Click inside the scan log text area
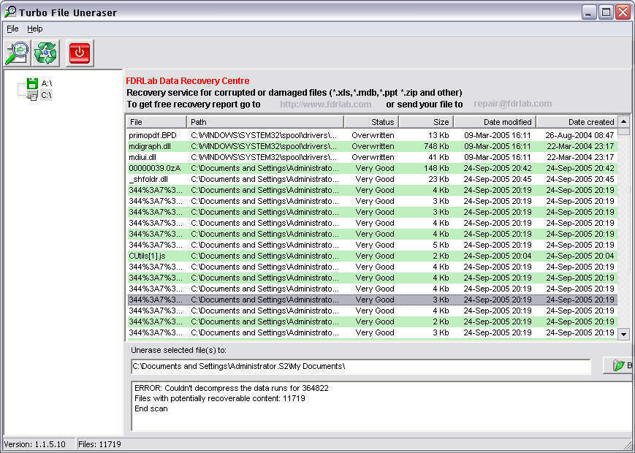The height and width of the screenshot is (453, 635). (382, 406)
